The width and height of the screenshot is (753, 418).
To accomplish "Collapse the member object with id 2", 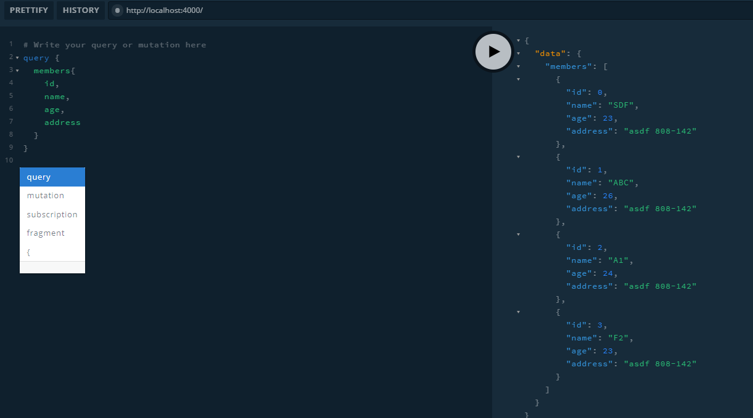I will tap(518, 234).
